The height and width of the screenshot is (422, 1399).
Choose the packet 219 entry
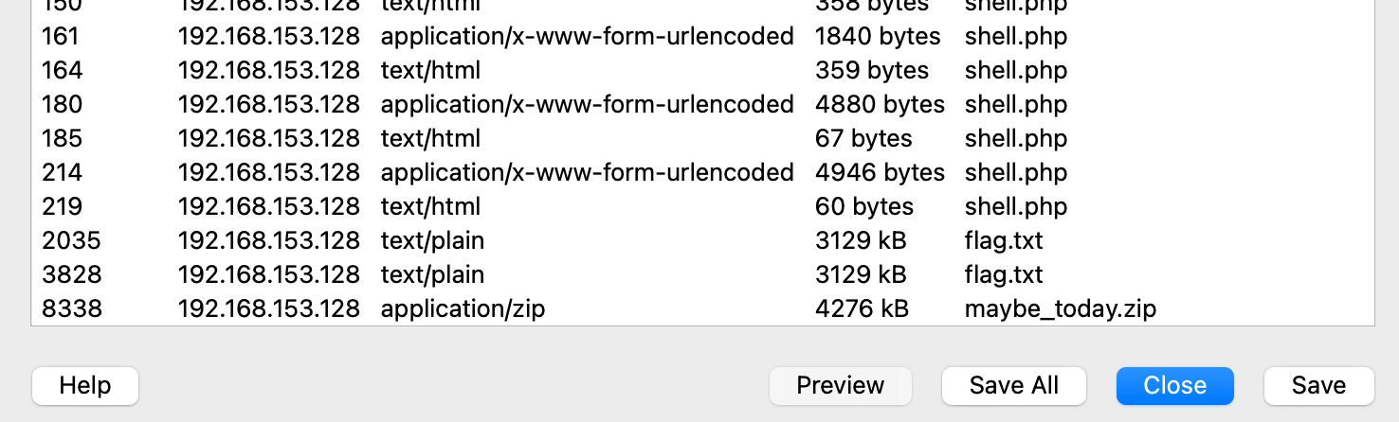[x=63, y=207]
